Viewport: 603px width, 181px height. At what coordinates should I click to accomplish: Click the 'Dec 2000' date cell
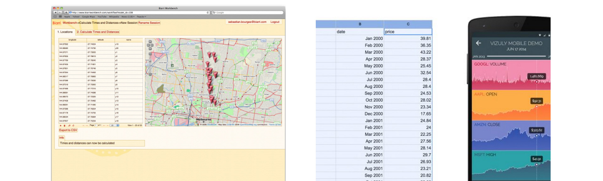pyautogui.click(x=360, y=114)
